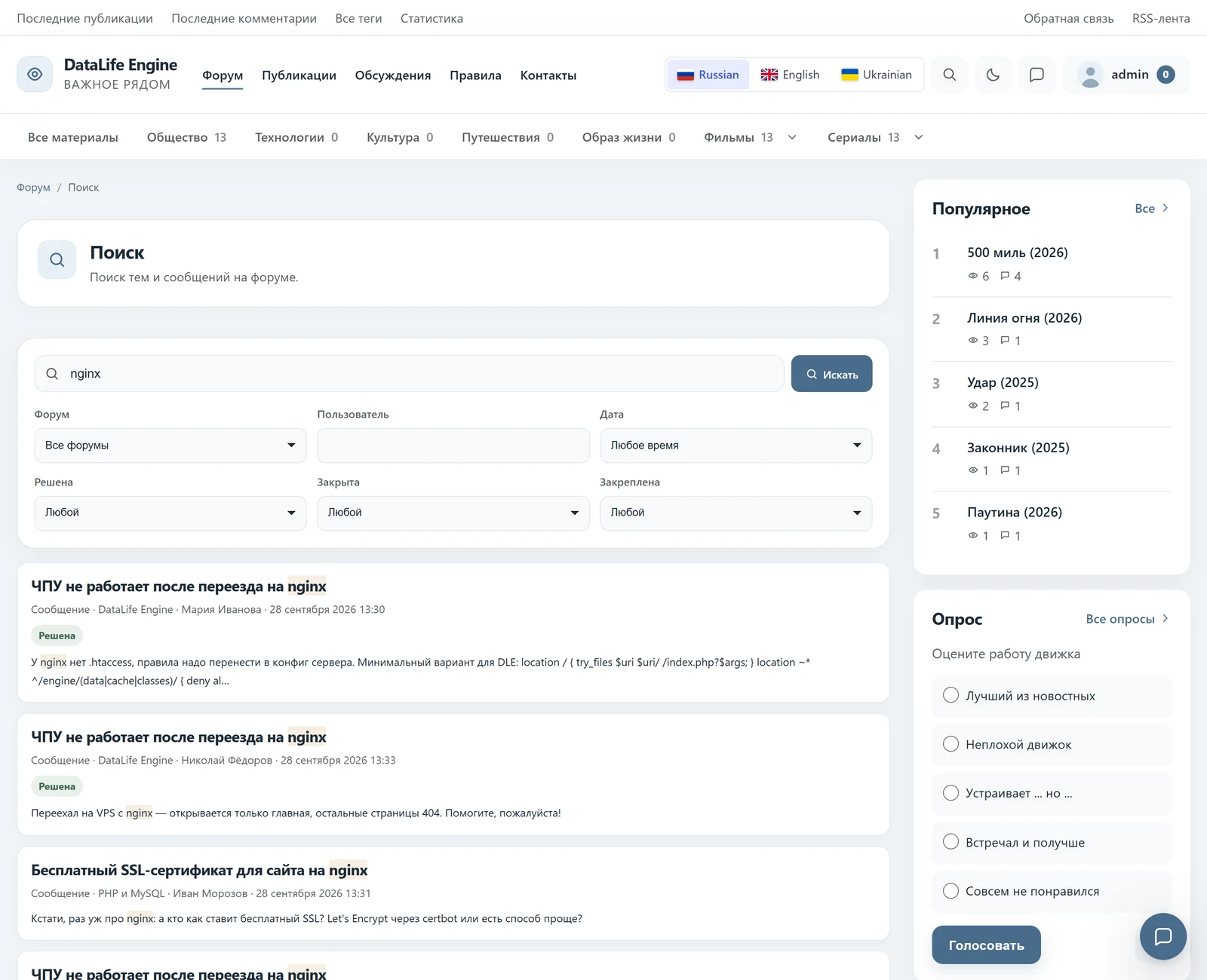The height and width of the screenshot is (980, 1207).
Task: Open the Решена filter dropdown
Action: [170, 513]
